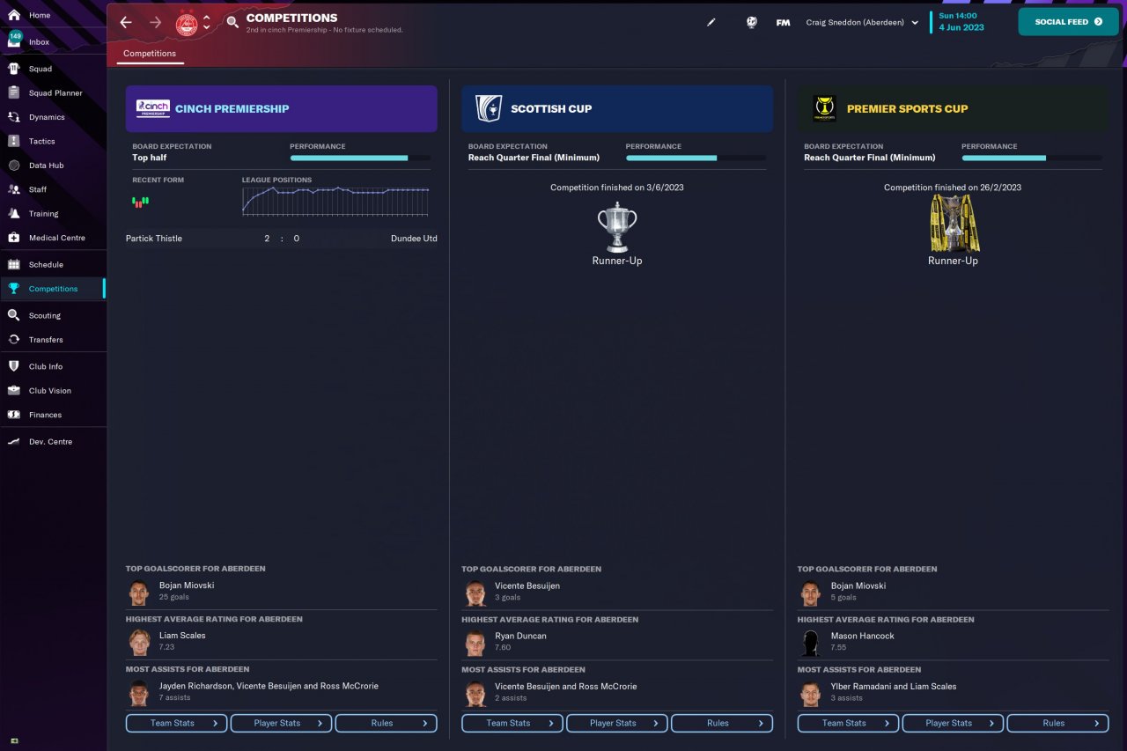The width and height of the screenshot is (1127, 751).
Task: Click the Scottish Cup performance bar
Action: 696,158
